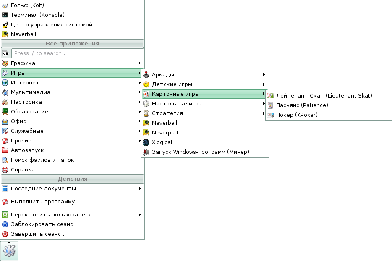This screenshot has height=261, width=392.
Task: Expand the Аркады submenu
Action: coord(205,75)
